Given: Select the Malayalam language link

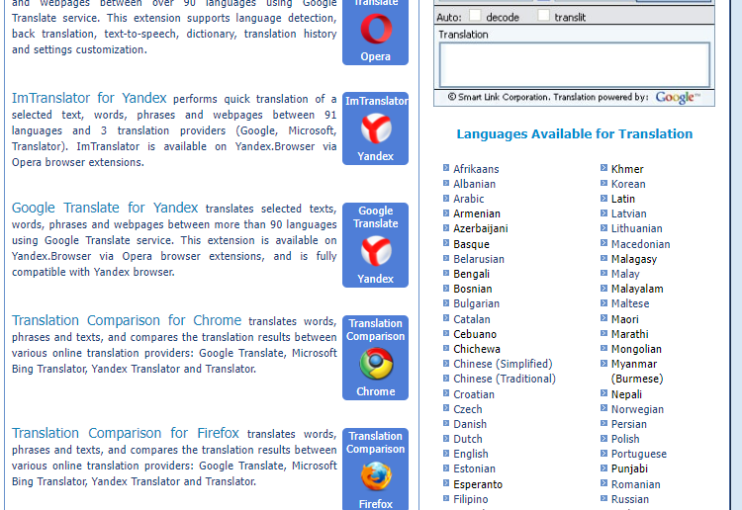Looking at the screenshot, I should coord(637,289).
